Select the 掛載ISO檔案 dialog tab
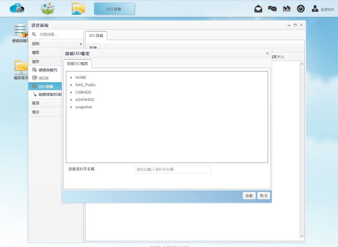The image size is (338, 247). tap(78, 63)
